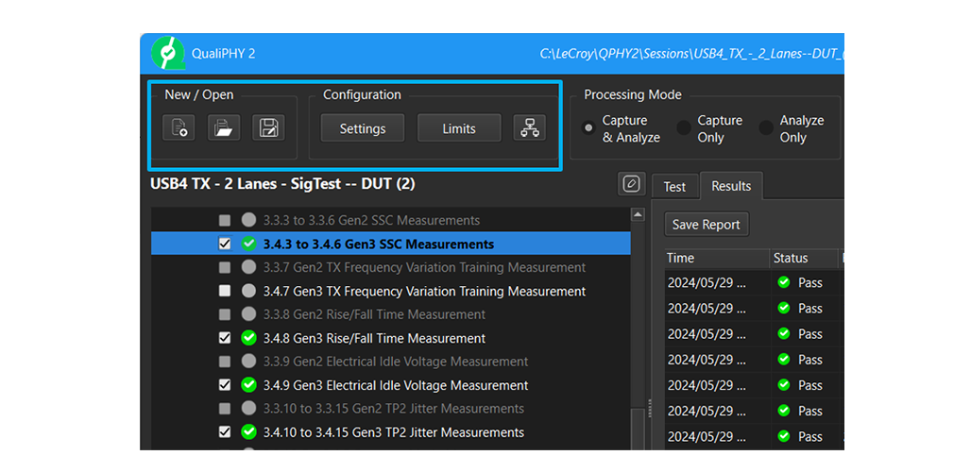The width and height of the screenshot is (971, 472).
Task: Click the Pass status icon in first results row
Action: coord(784,282)
